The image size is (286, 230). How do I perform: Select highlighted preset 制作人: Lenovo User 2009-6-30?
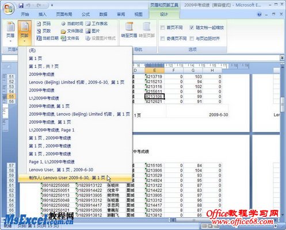(75, 178)
